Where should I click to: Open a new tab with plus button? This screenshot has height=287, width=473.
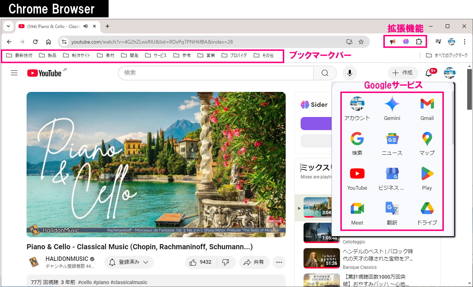(107, 26)
